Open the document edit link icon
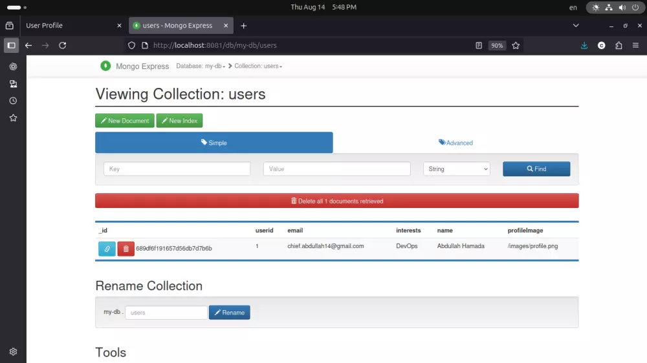 tap(107, 249)
